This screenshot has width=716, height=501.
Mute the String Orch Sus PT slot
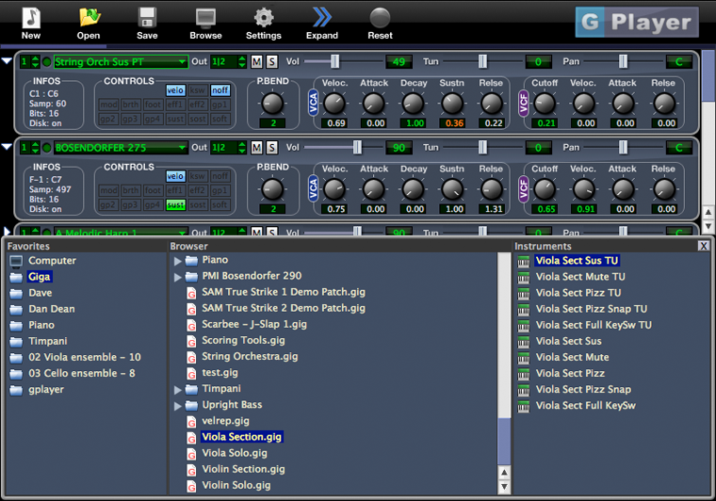tap(256, 62)
